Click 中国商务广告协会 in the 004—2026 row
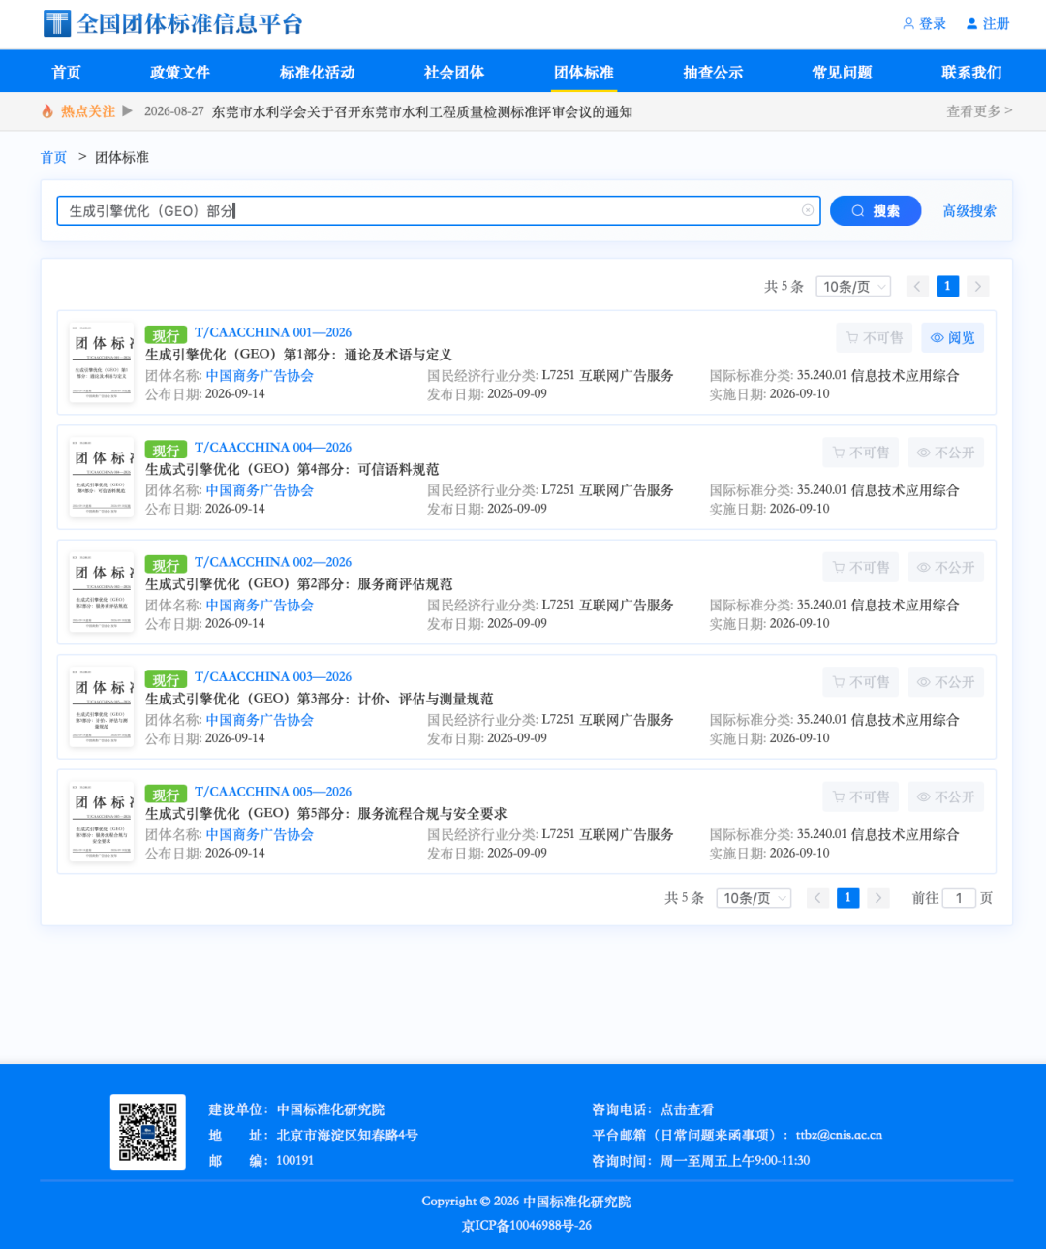 [260, 490]
